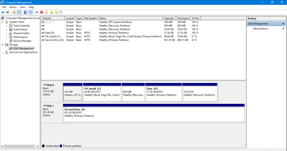
Task: Click the blue Primary partition legend swatch
Action: (61, 146)
